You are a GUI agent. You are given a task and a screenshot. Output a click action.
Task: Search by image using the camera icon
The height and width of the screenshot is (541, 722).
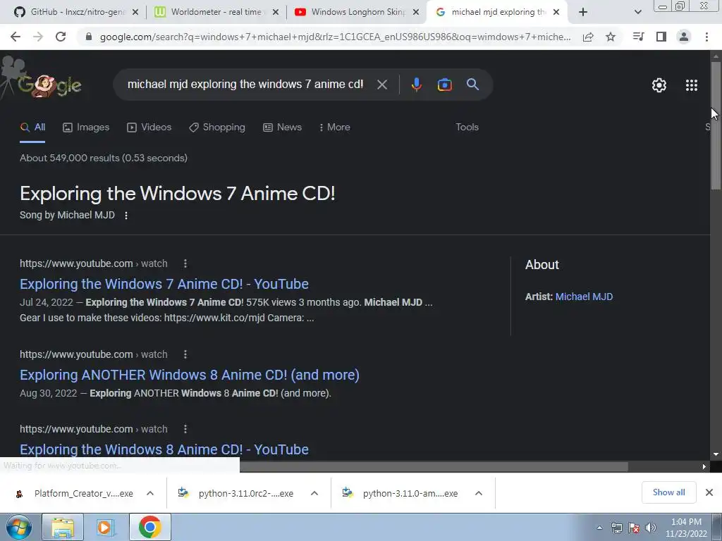[x=444, y=85]
